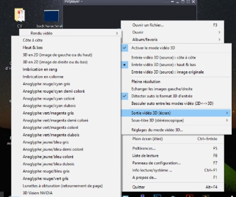Select Entrée vidéo 3D source image originale
This screenshot has height=197, width=236.
tap(176, 72)
